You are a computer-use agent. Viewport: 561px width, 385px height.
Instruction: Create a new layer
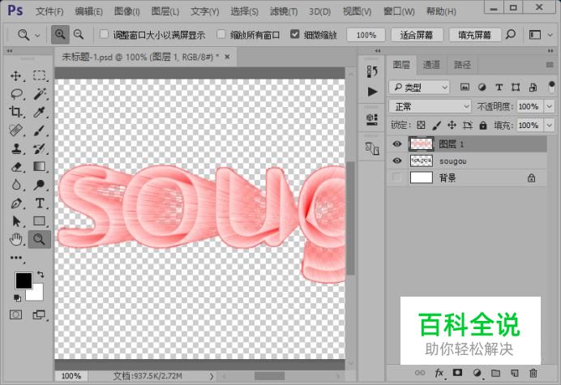click(x=515, y=373)
